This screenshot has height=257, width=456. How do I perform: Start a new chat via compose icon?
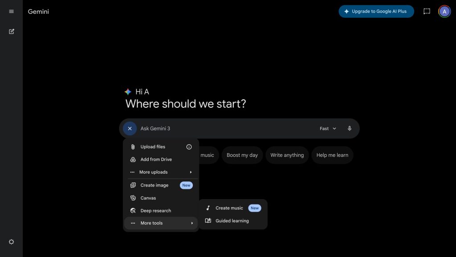tap(12, 32)
